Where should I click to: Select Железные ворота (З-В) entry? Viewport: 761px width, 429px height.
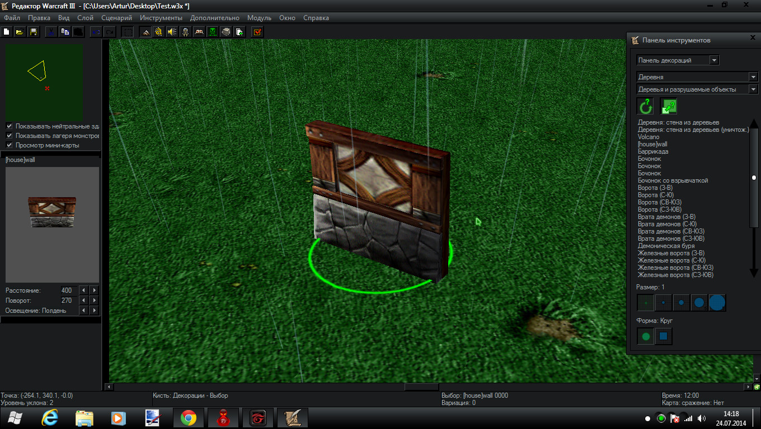[671, 253]
